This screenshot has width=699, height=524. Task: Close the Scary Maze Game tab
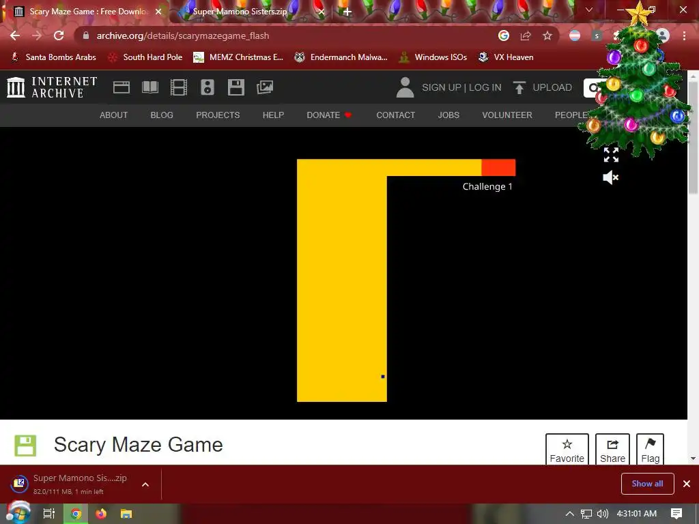[x=158, y=12]
